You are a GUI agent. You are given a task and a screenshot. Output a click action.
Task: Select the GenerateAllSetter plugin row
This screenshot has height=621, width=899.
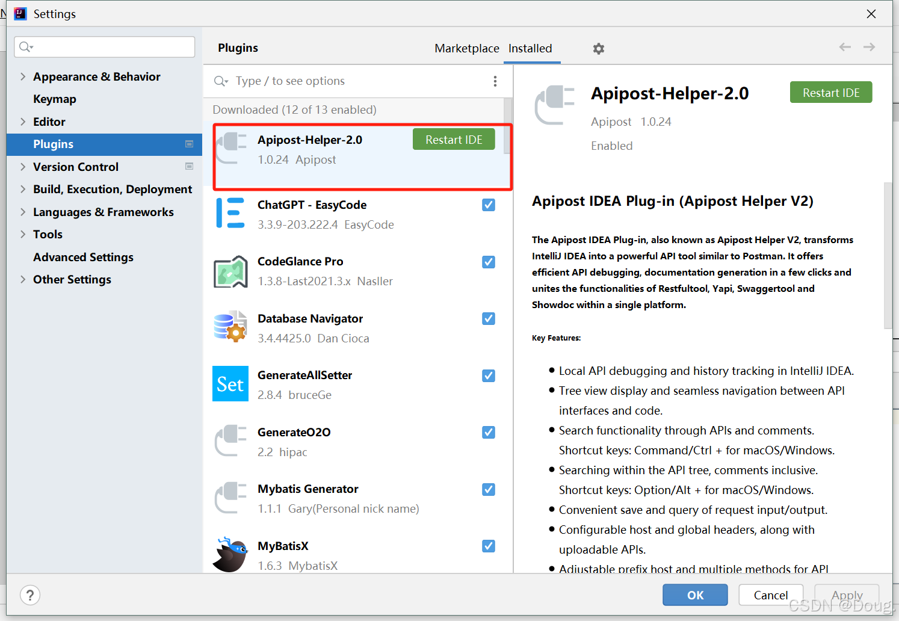[x=357, y=385]
